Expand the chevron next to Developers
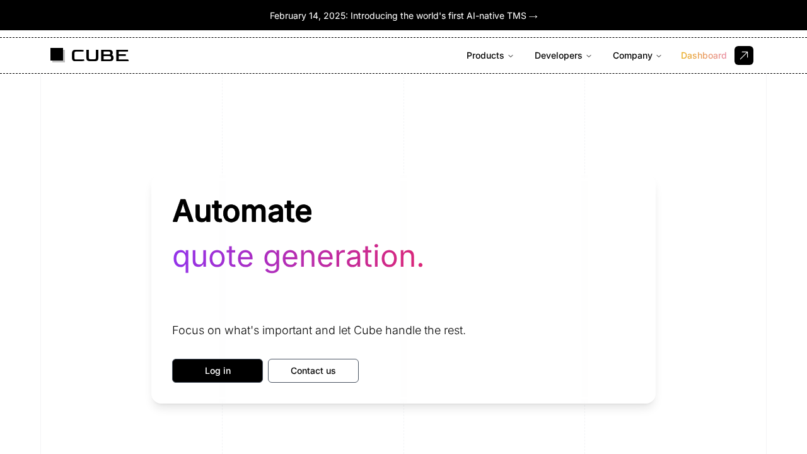 [x=589, y=56]
